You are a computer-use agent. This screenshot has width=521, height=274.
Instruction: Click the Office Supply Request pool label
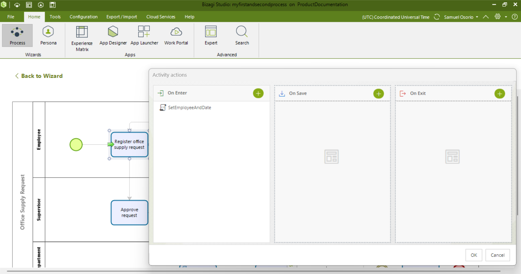coord(23,202)
